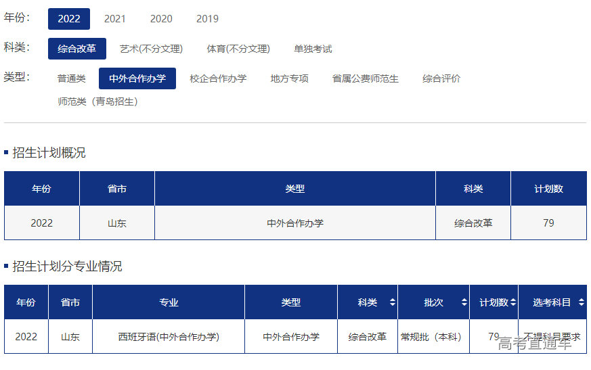
Task: Select 综合改革 subject category
Action: click(77, 49)
